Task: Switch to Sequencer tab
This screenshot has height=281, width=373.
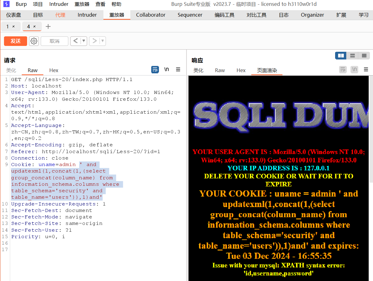Action: click(x=190, y=15)
